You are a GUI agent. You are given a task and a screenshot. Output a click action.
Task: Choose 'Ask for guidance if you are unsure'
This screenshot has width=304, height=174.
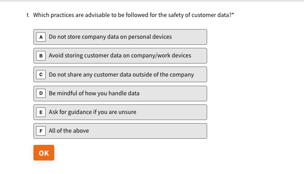pos(120,112)
